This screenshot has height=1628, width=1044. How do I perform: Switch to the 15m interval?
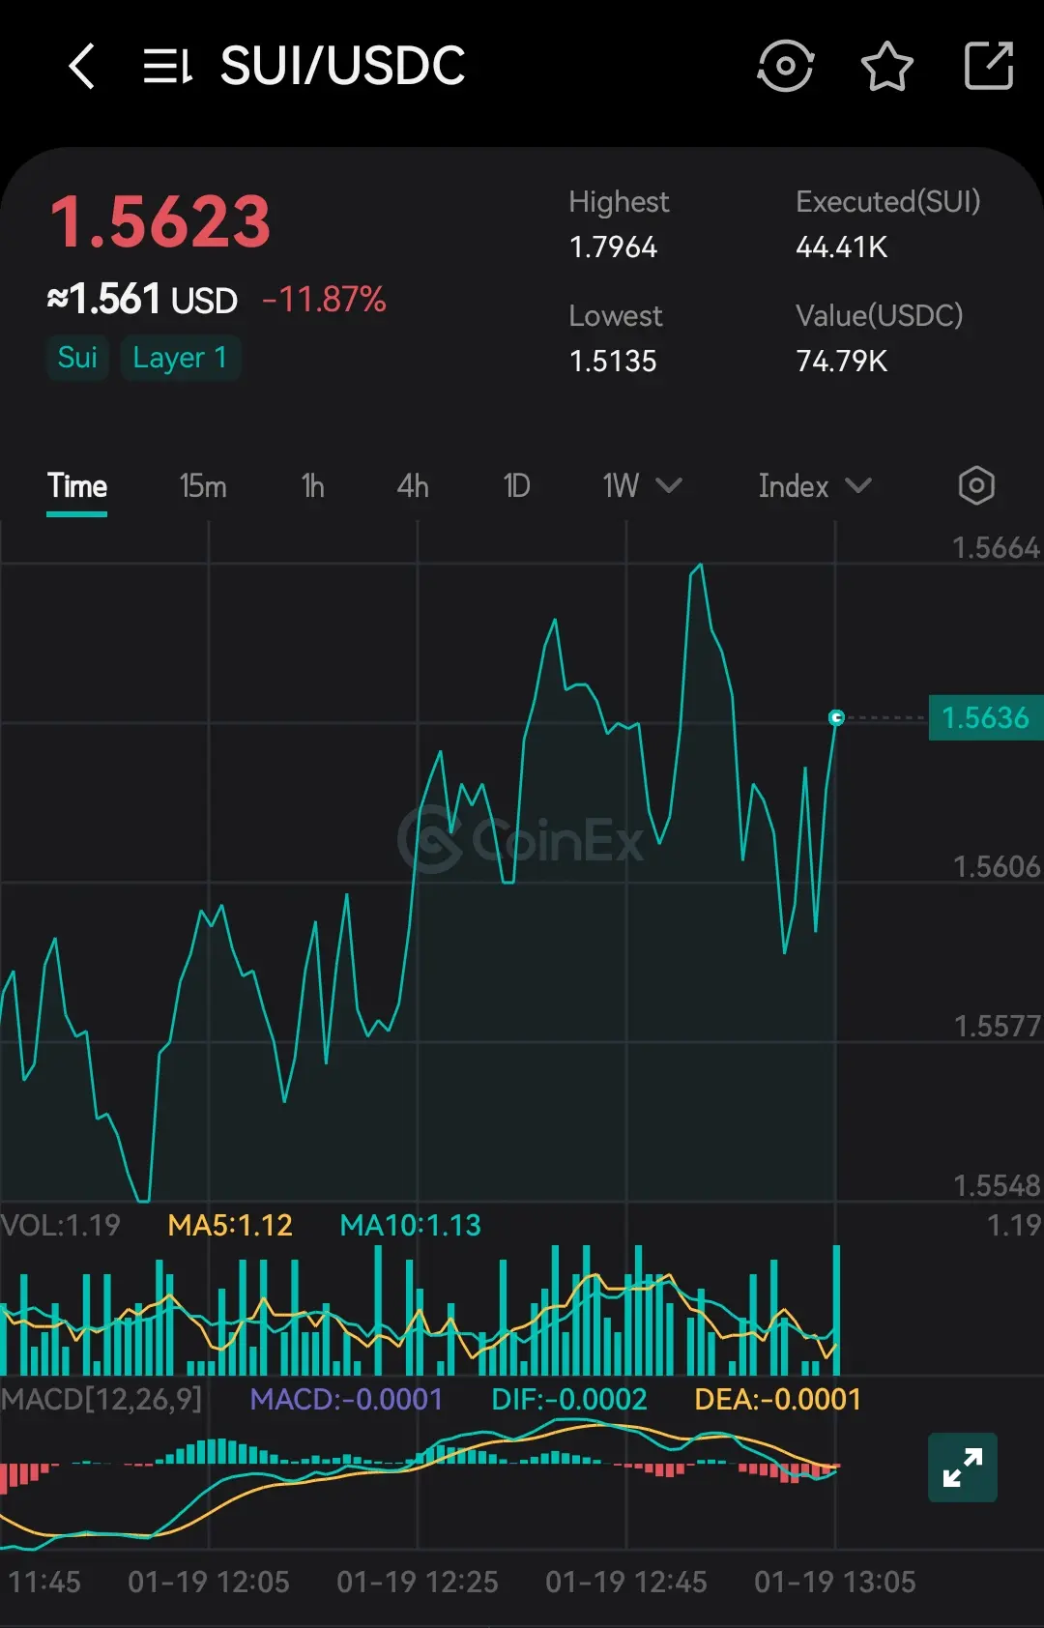pos(203,485)
